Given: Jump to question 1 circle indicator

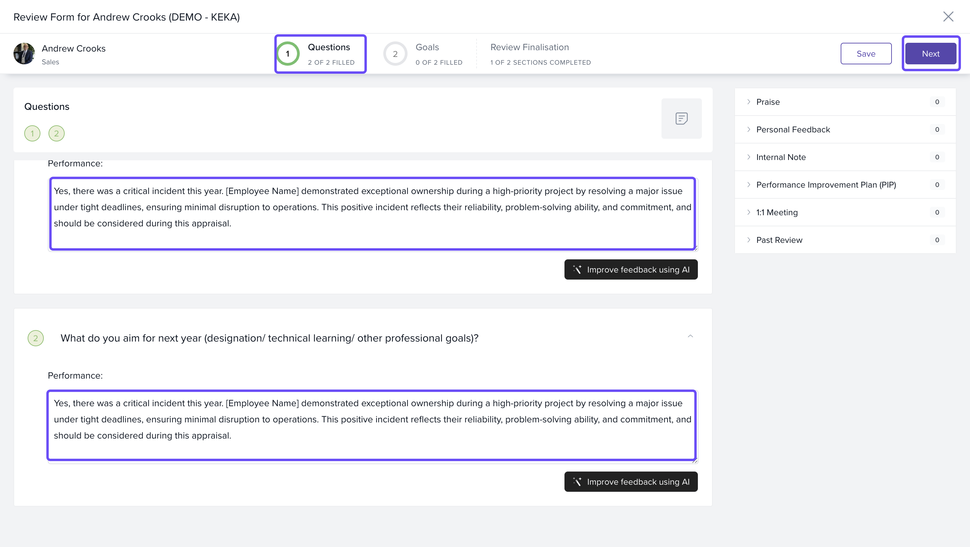Looking at the screenshot, I should pyautogui.click(x=32, y=133).
